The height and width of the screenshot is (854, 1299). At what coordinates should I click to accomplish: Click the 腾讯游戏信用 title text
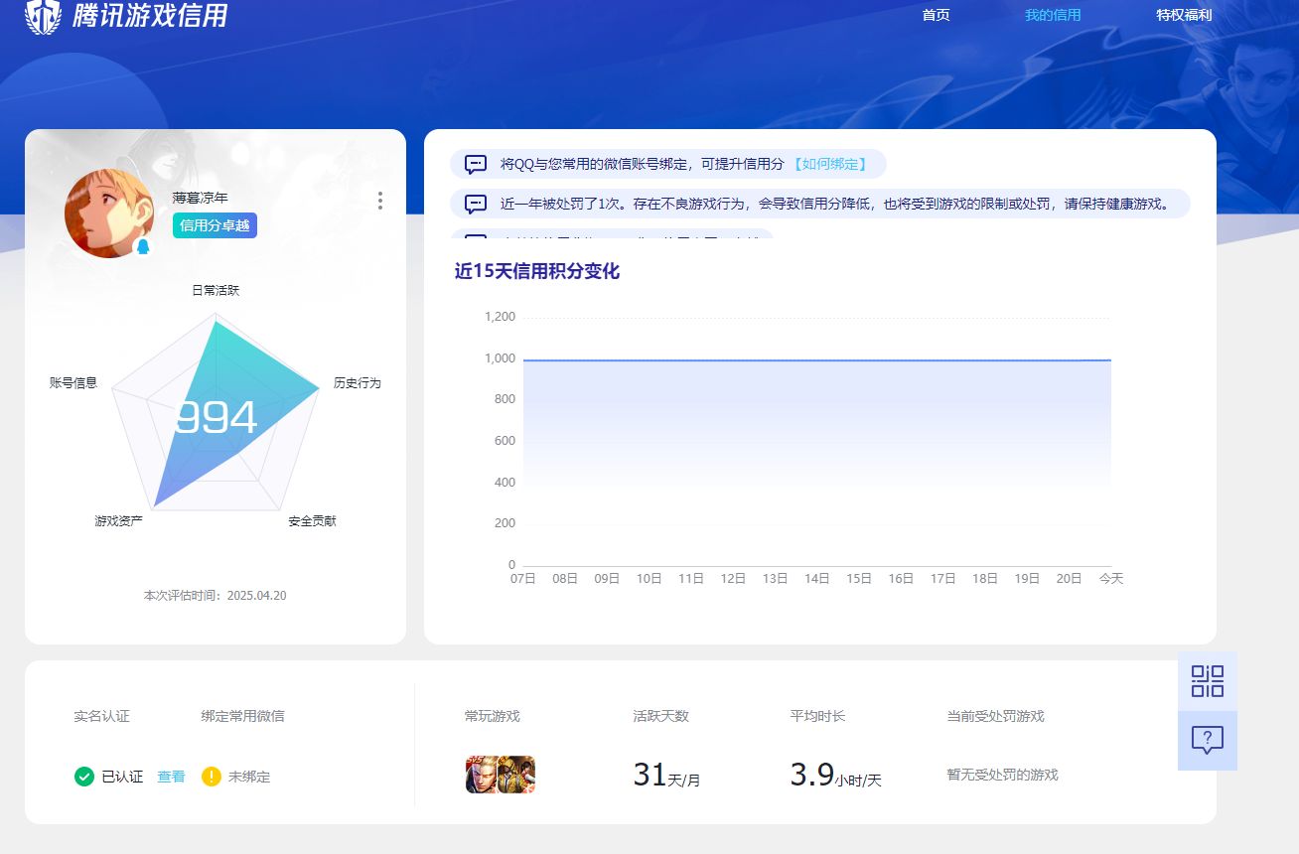point(150,15)
